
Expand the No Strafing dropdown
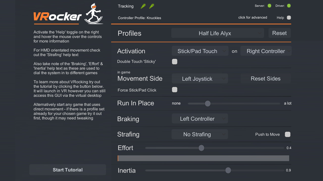click(200, 134)
